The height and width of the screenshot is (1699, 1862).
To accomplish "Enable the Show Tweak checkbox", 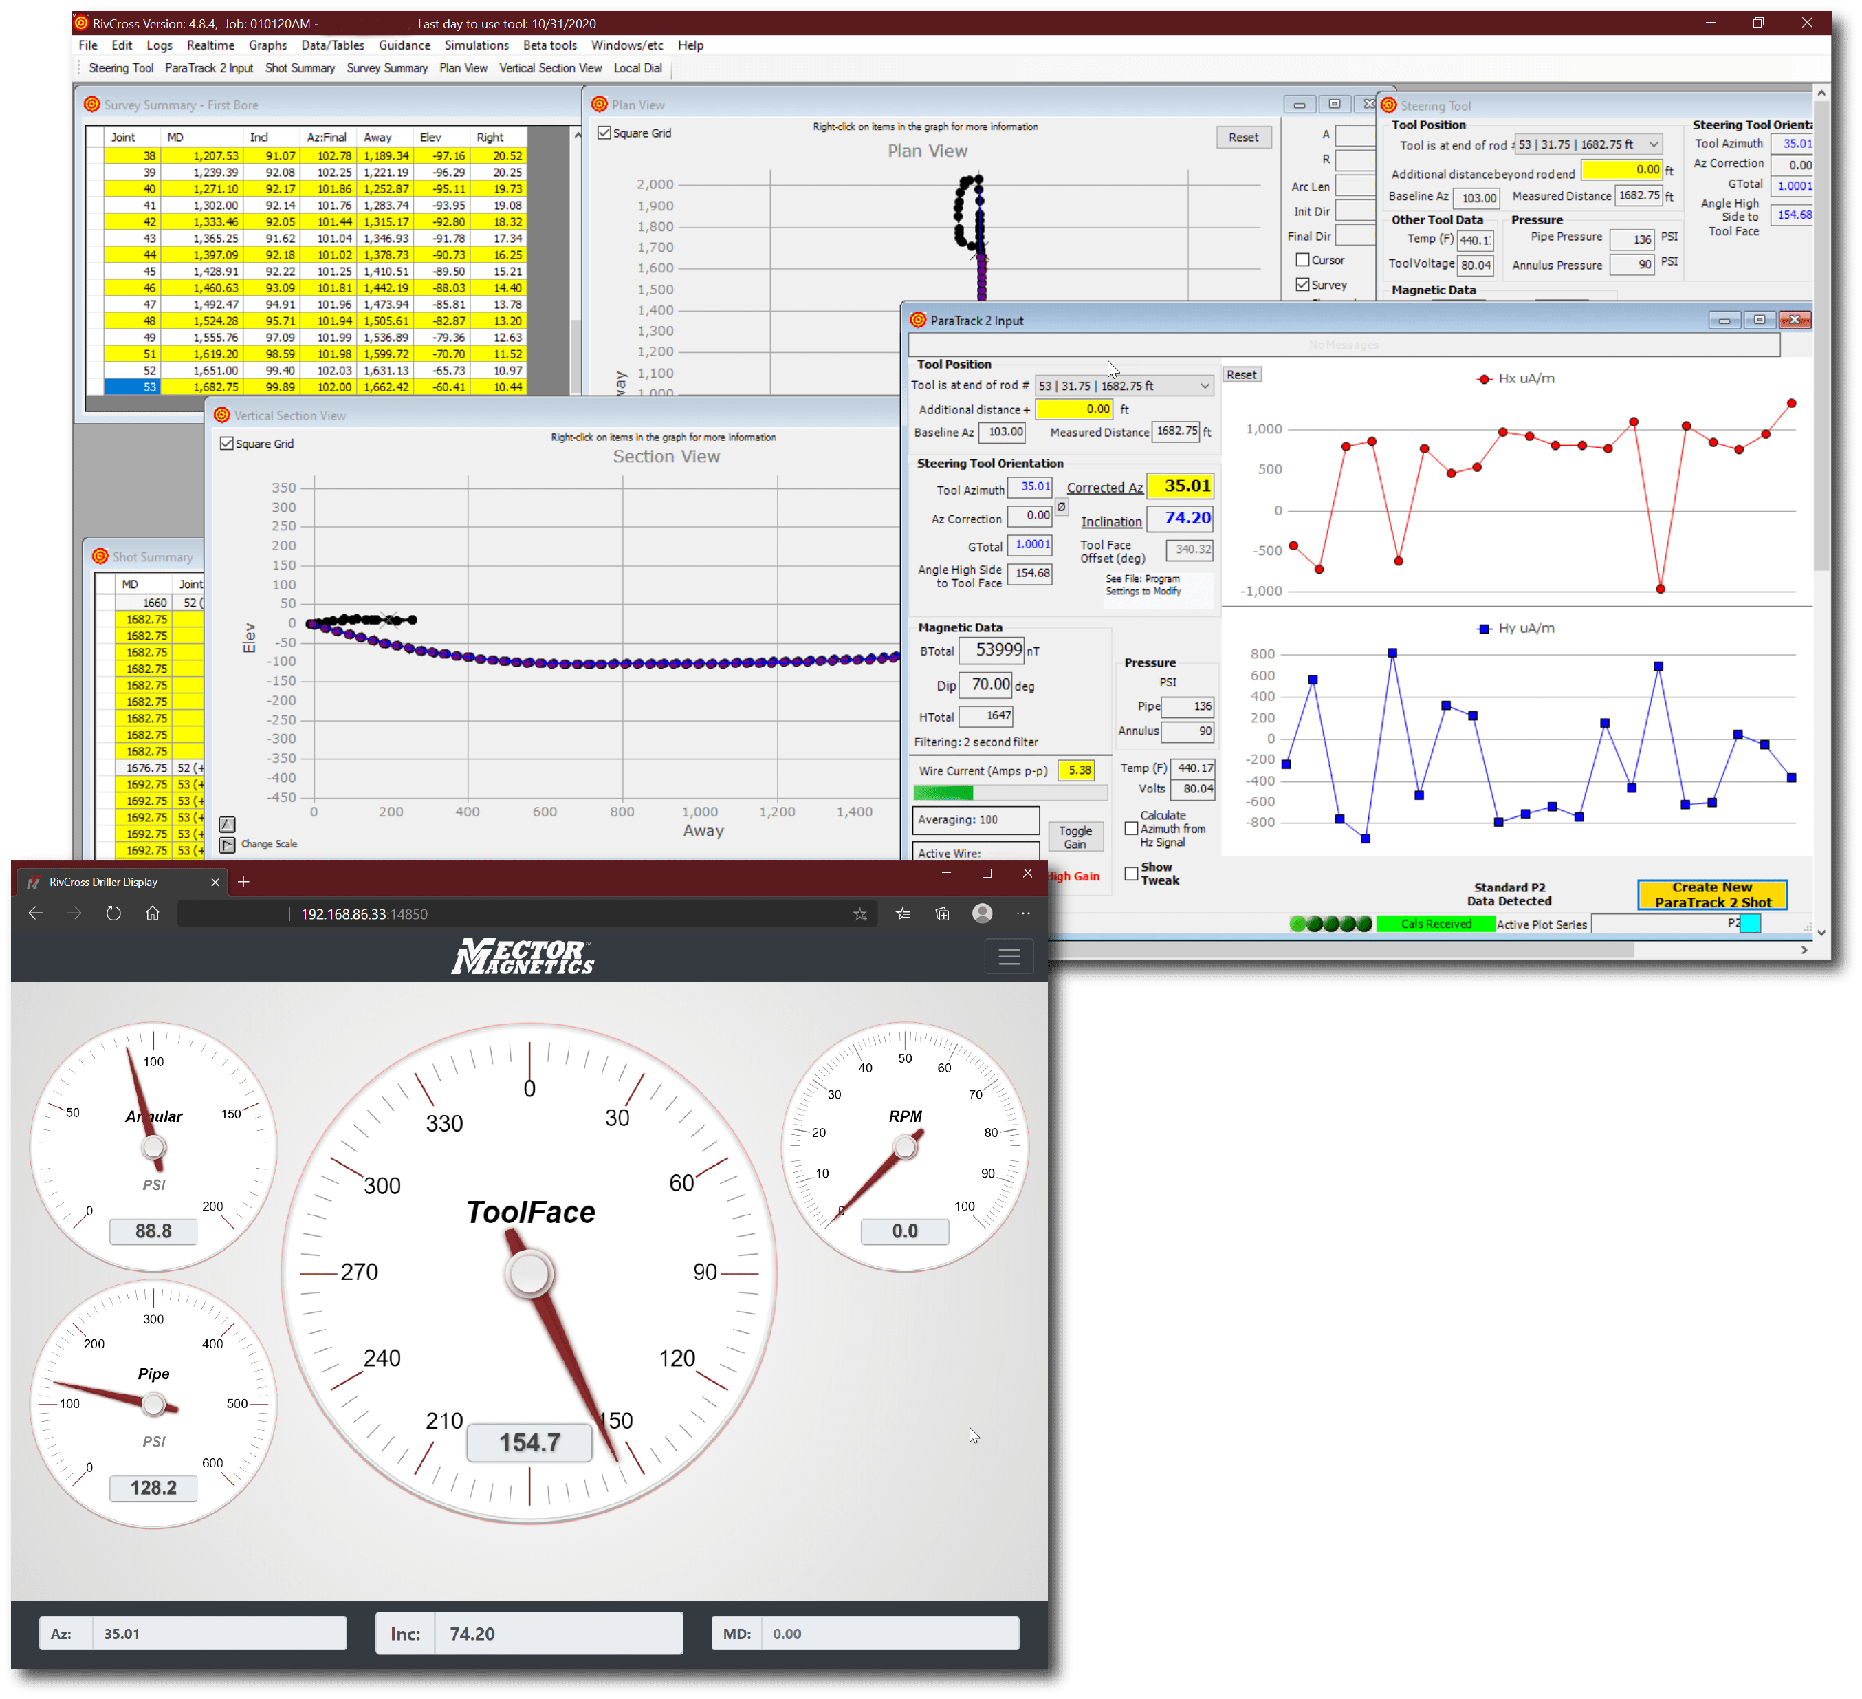I will pyautogui.click(x=1131, y=874).
